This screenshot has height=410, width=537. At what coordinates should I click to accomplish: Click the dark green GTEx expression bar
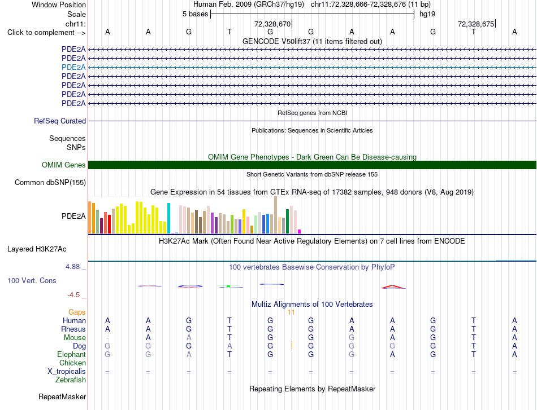coord(287,222)
